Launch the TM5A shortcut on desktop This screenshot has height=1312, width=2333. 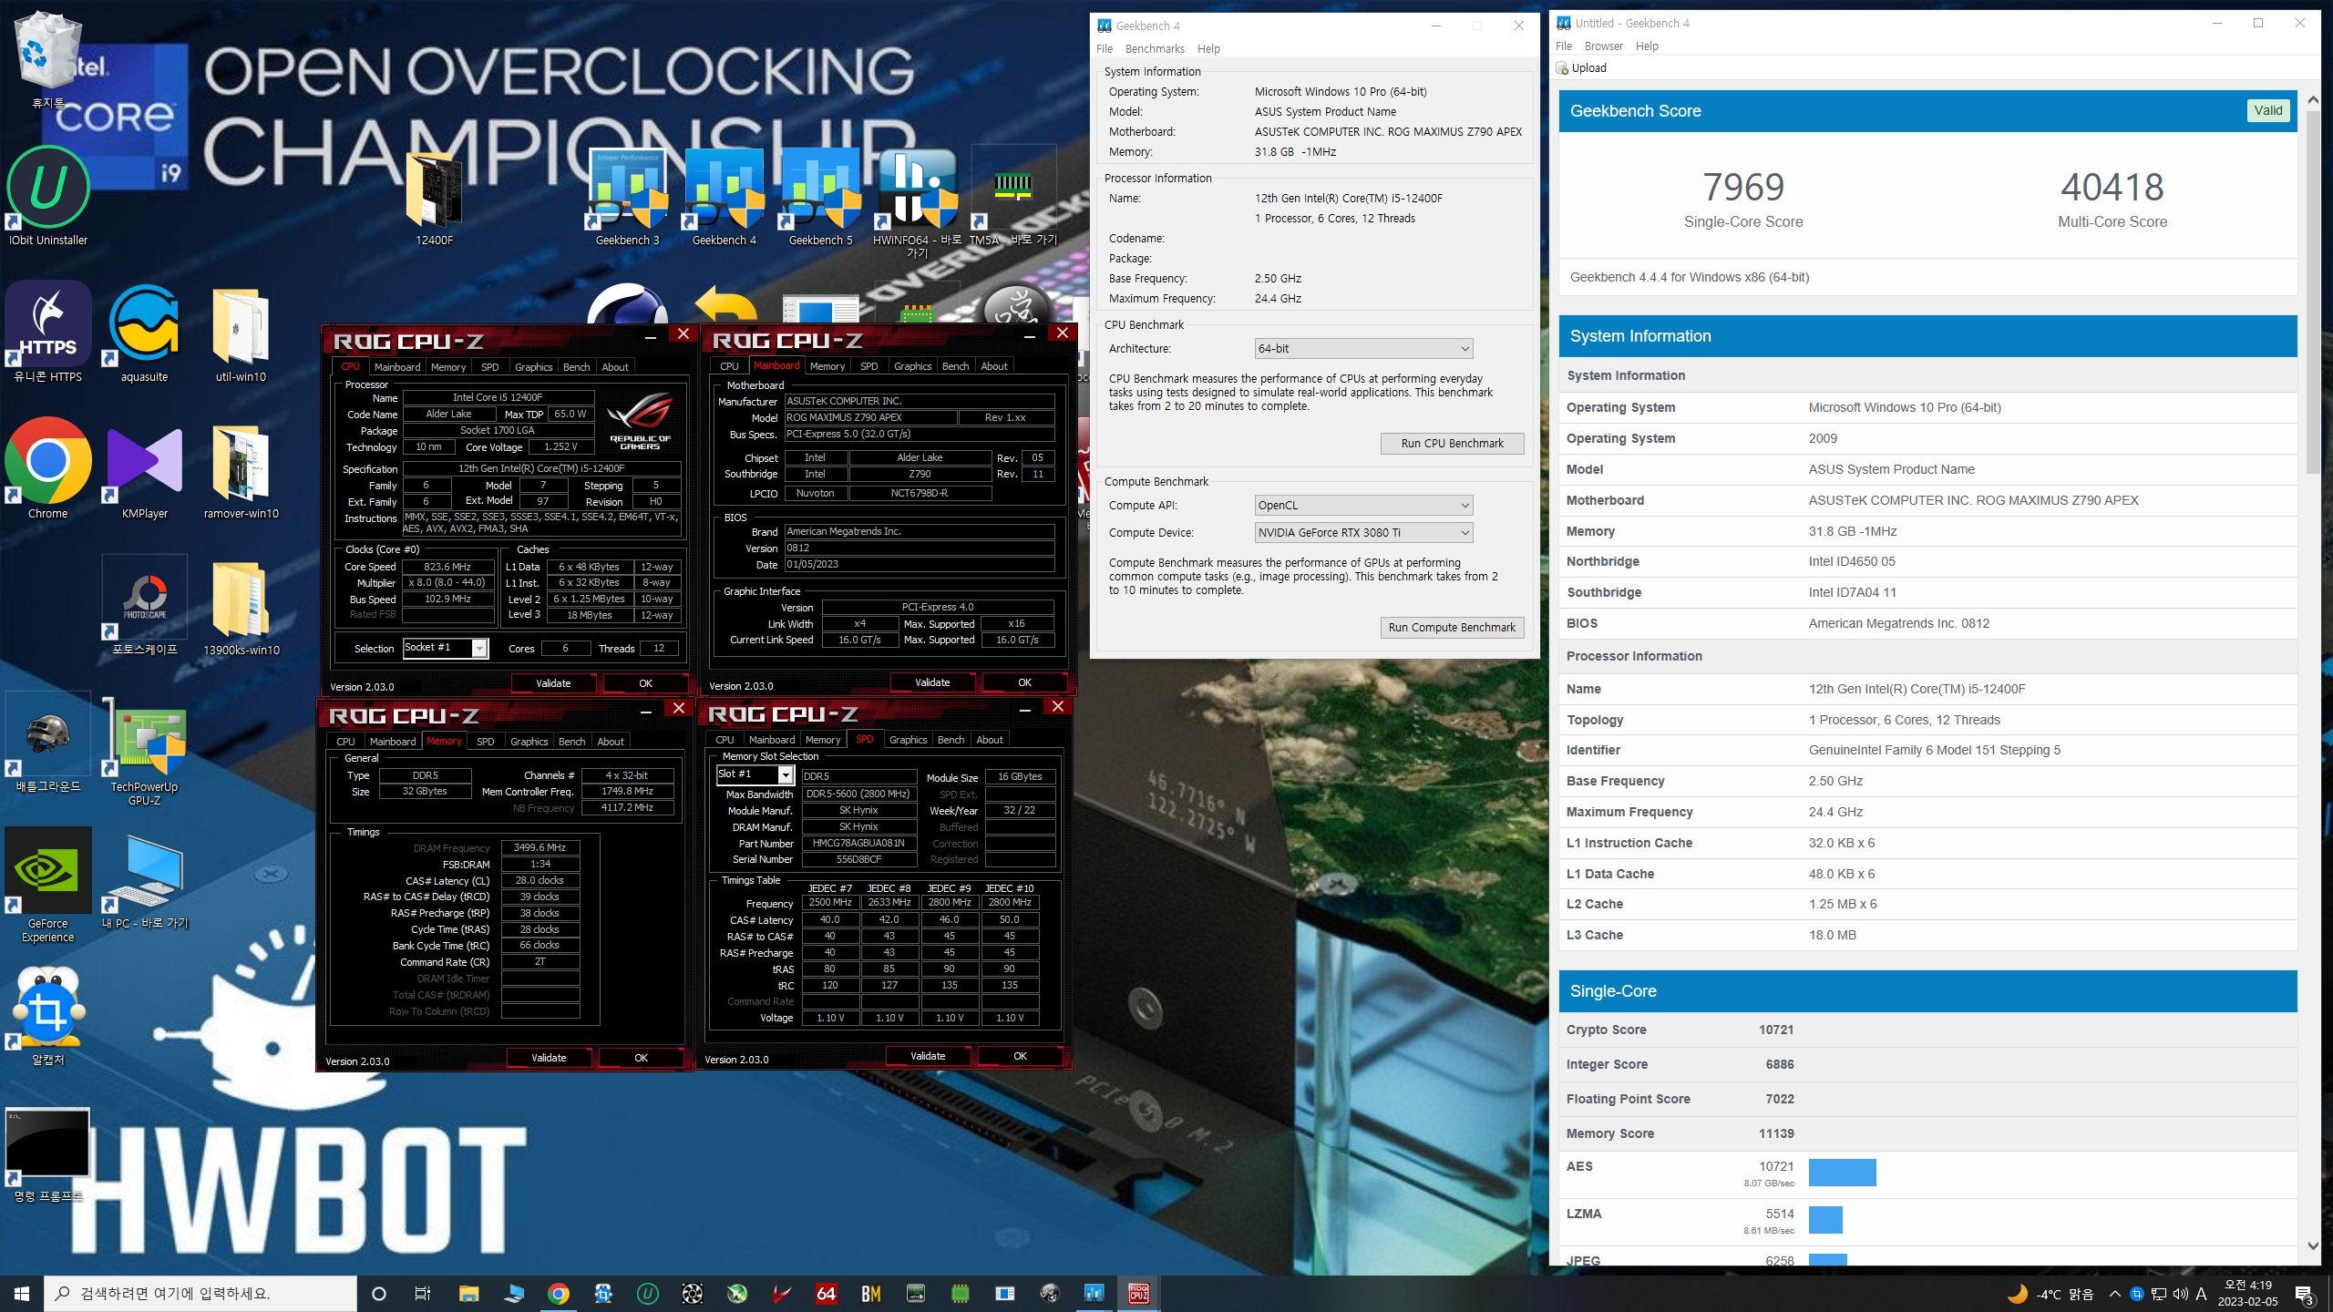click(x=1012, y=197)
